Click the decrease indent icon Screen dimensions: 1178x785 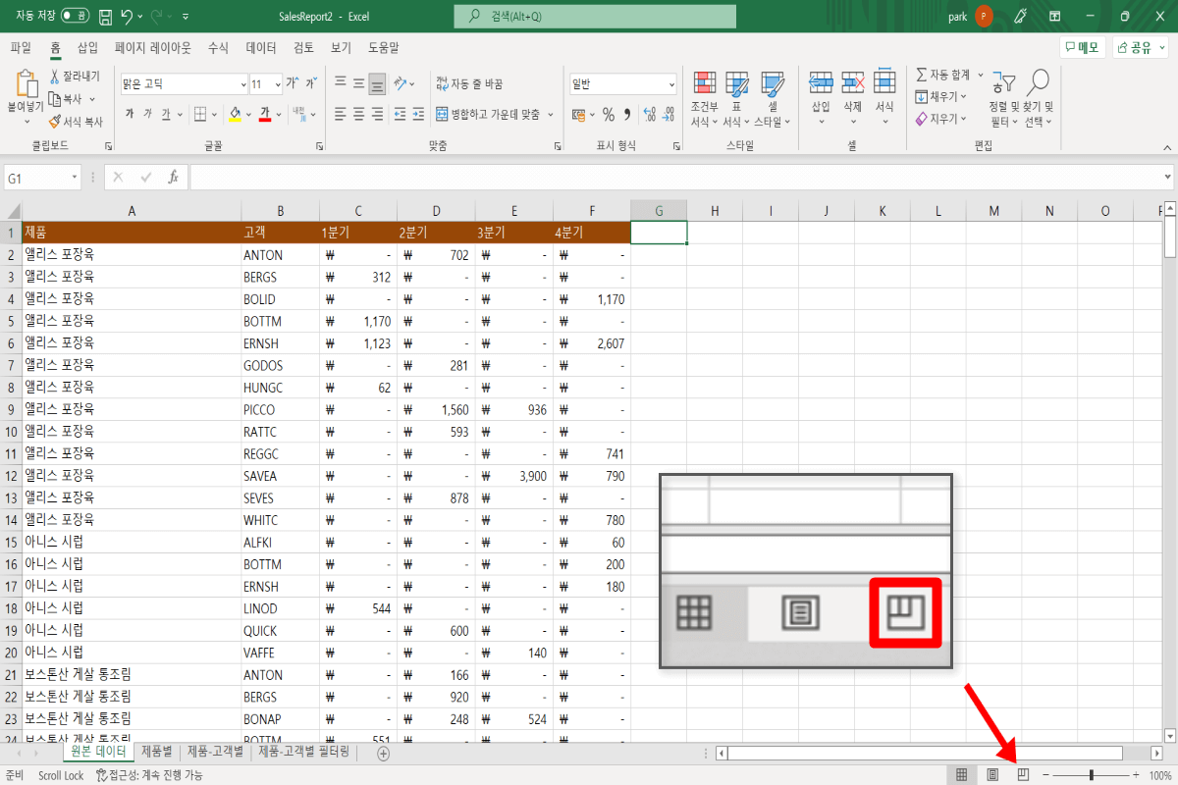click(401, 114)
